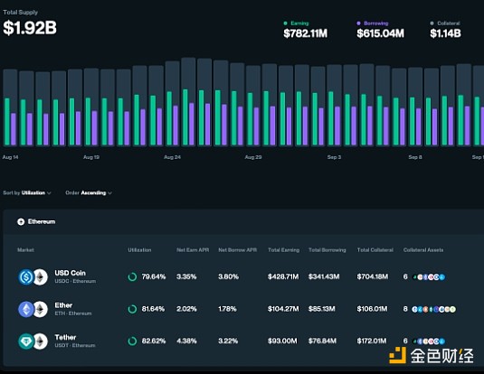
Task: Click the 2.02% net earn APR
Action: coord(186,309)
